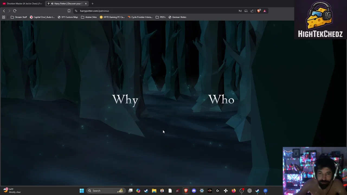Choose the "Who" answer option
This screenshot has width=347, height=195.
coord(221,99)
